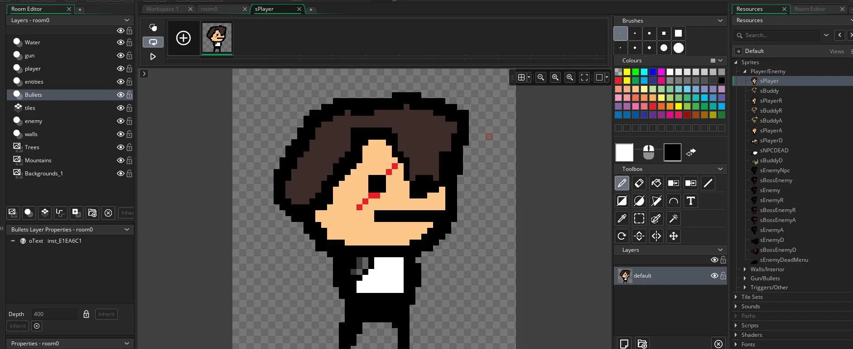Hide the tiles layer

click(x=120, y=108)
